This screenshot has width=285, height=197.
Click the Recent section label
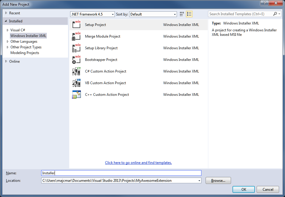pyautogui.click(x=15, y=13)
